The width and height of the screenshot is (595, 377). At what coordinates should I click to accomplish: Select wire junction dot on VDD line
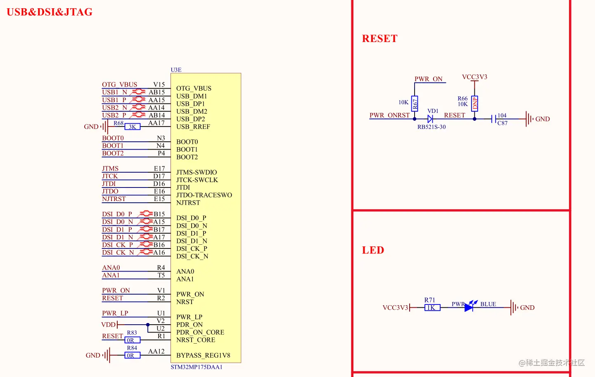[x=148, y=325]
